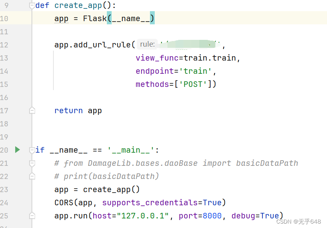Click '__main__' string literal
The width and height of the screenshot is (327, 228).
[131, 150]
